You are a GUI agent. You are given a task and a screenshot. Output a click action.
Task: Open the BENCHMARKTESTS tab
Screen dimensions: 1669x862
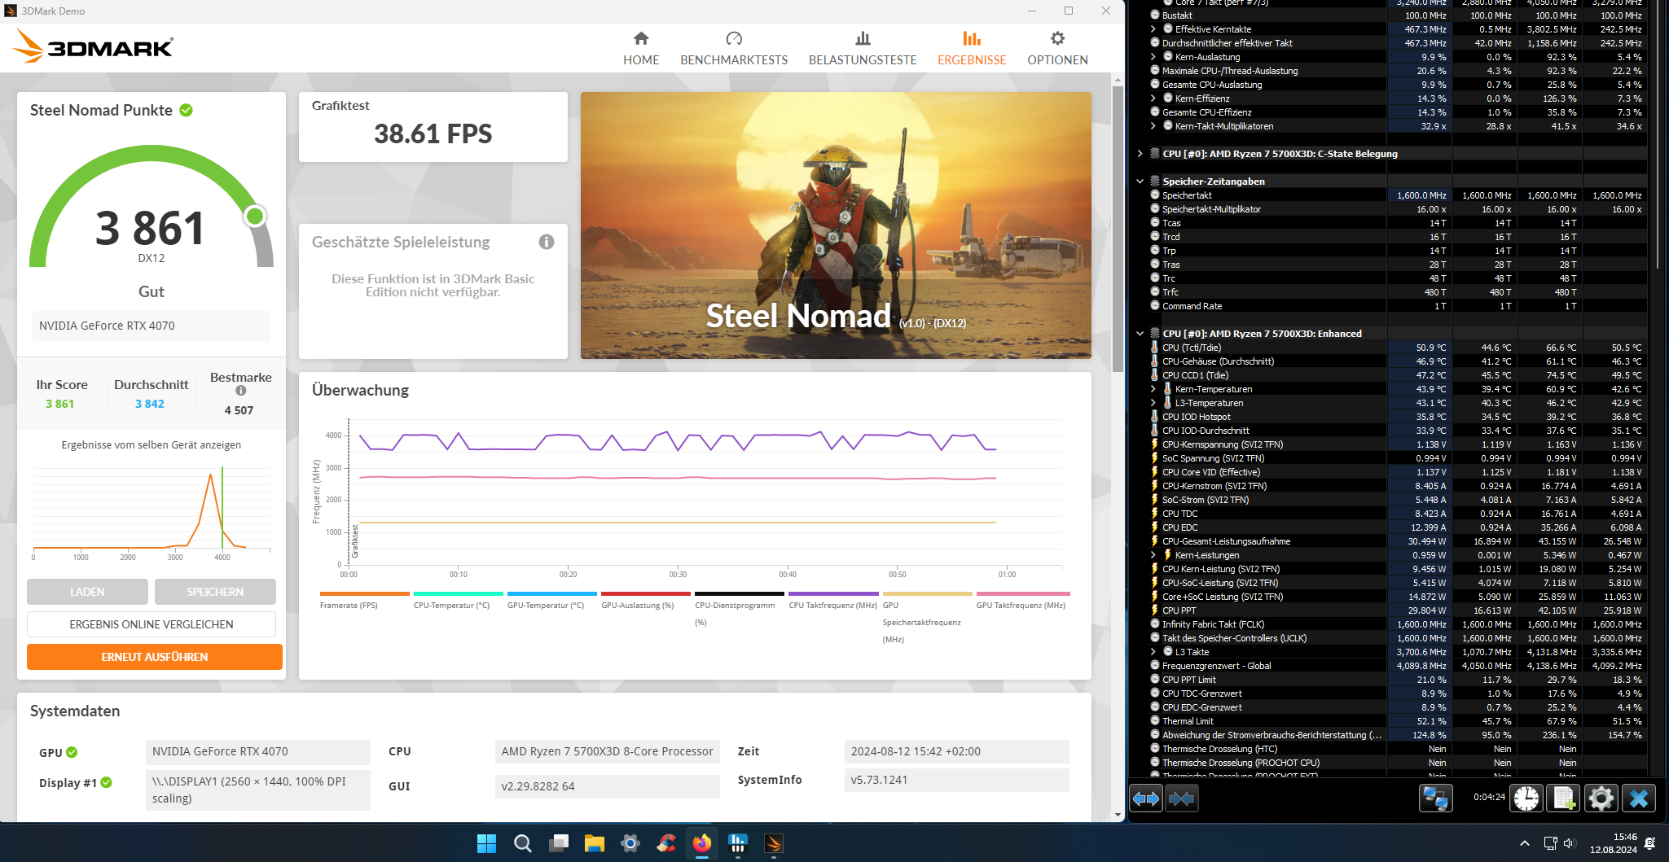[734, 48]
